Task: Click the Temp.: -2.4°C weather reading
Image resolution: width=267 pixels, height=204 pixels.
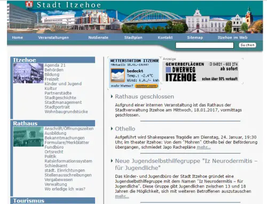Action: 140,76
